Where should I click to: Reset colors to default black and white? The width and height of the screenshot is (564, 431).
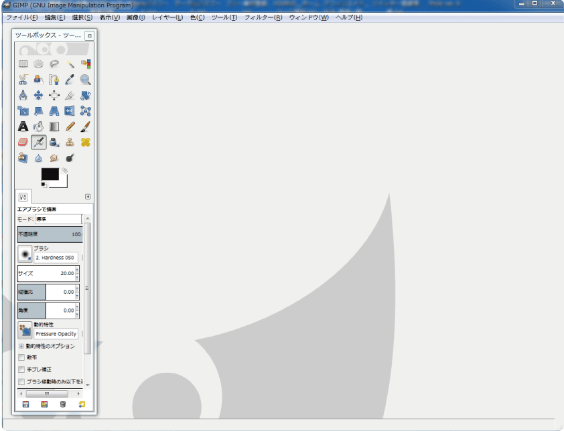[44, 185]
